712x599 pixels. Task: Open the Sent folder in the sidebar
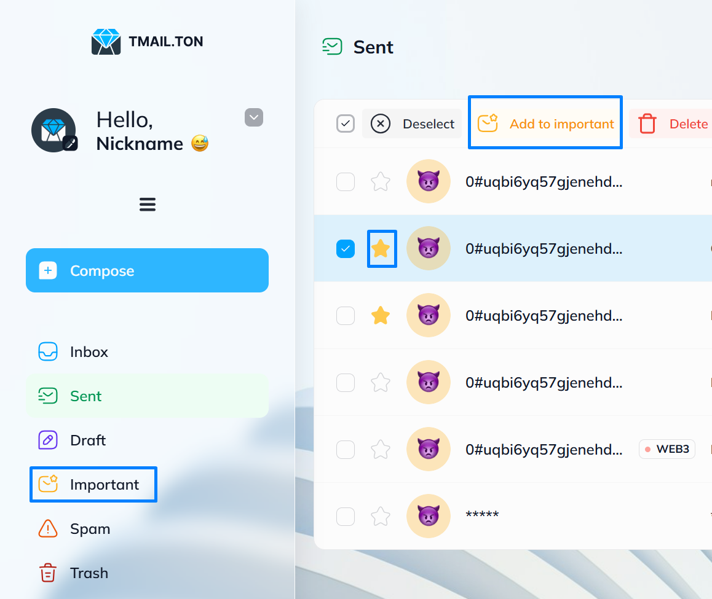tap(147, 396)
